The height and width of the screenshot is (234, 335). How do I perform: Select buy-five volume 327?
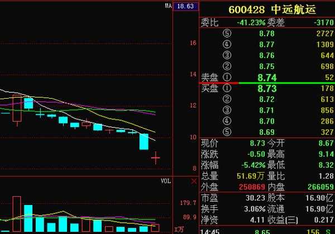[x=327, y=132]
